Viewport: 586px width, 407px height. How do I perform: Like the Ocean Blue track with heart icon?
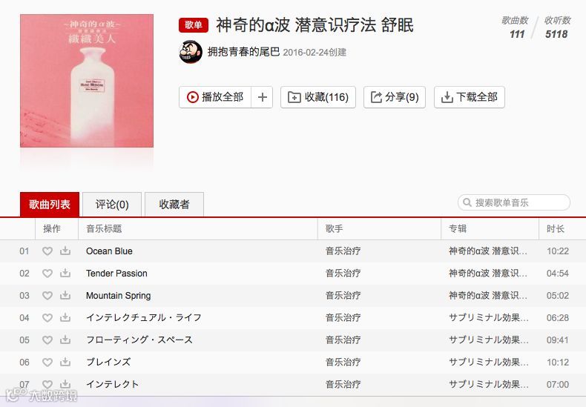47,251
